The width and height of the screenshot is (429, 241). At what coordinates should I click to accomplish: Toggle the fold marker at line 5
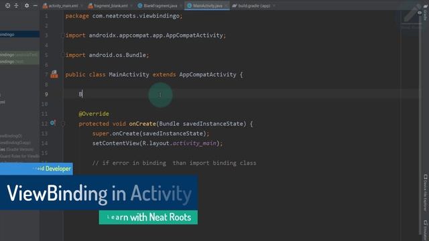pyautogui.click(x=62, y=55)
